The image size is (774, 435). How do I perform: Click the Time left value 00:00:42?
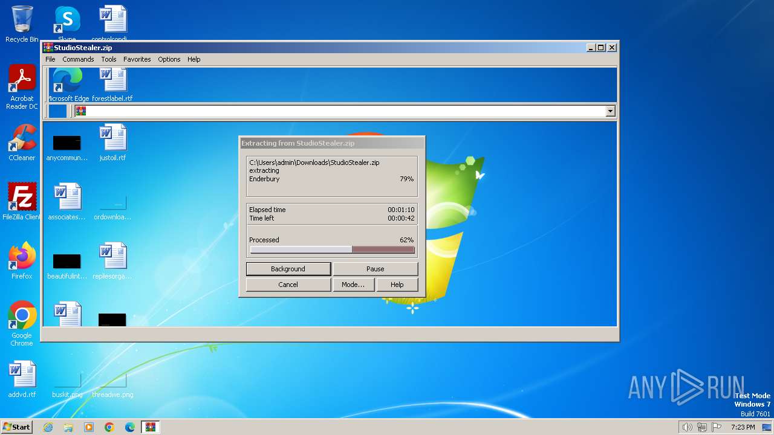click(x=401, y=218)
